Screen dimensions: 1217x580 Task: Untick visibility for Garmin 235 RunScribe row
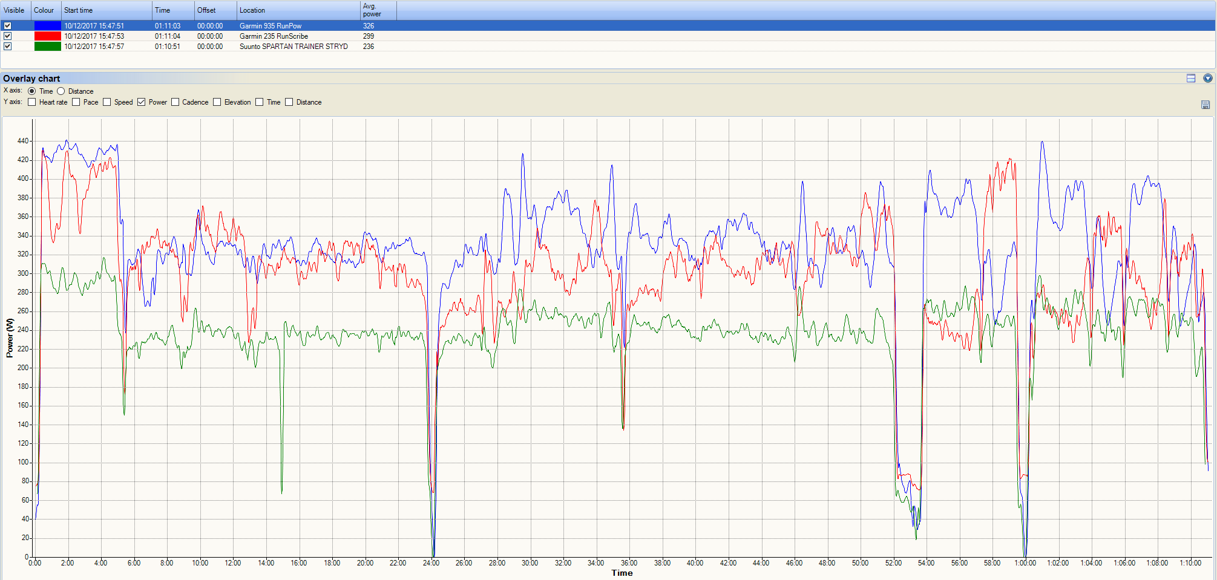(x=8, y=36)
